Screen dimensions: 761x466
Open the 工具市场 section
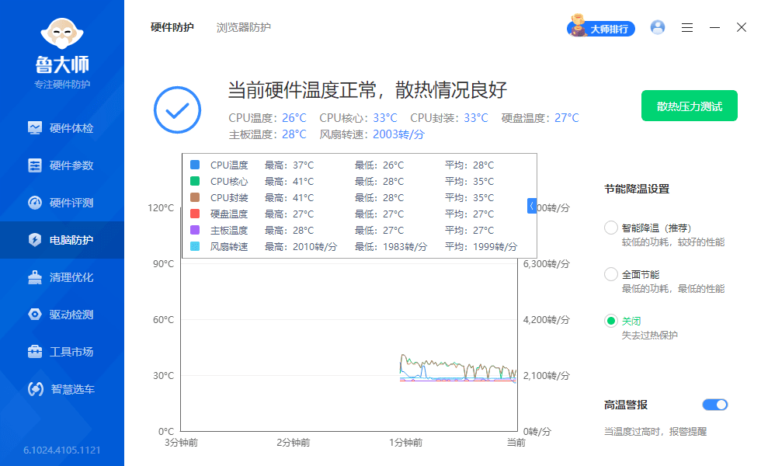click(x=62, y=351)
